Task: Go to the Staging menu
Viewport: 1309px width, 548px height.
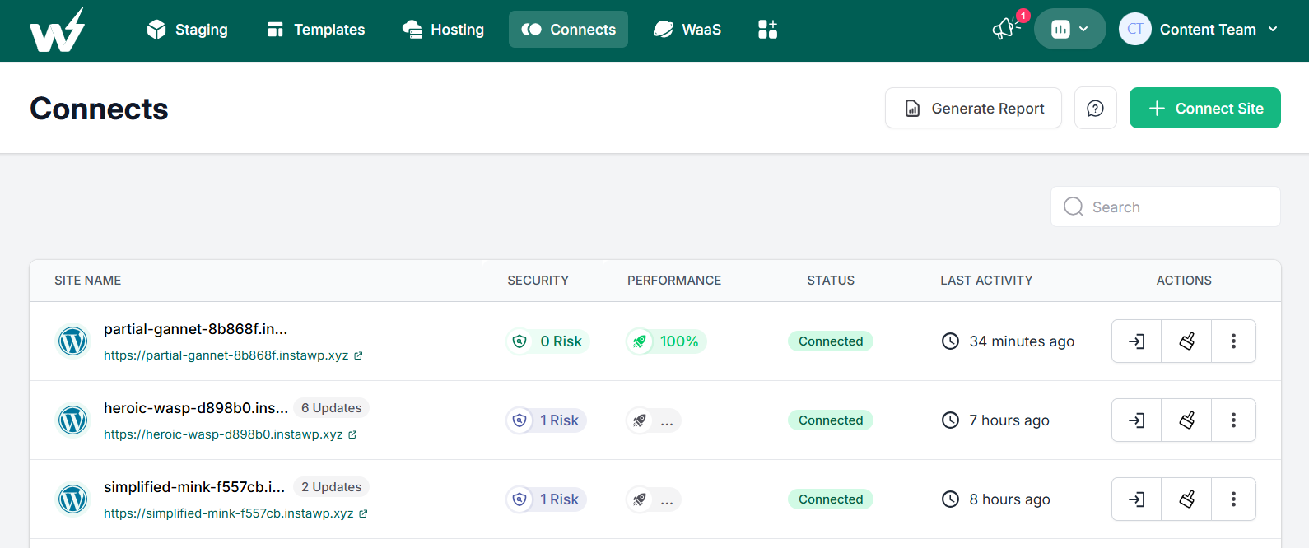Action: coord(187,30)
